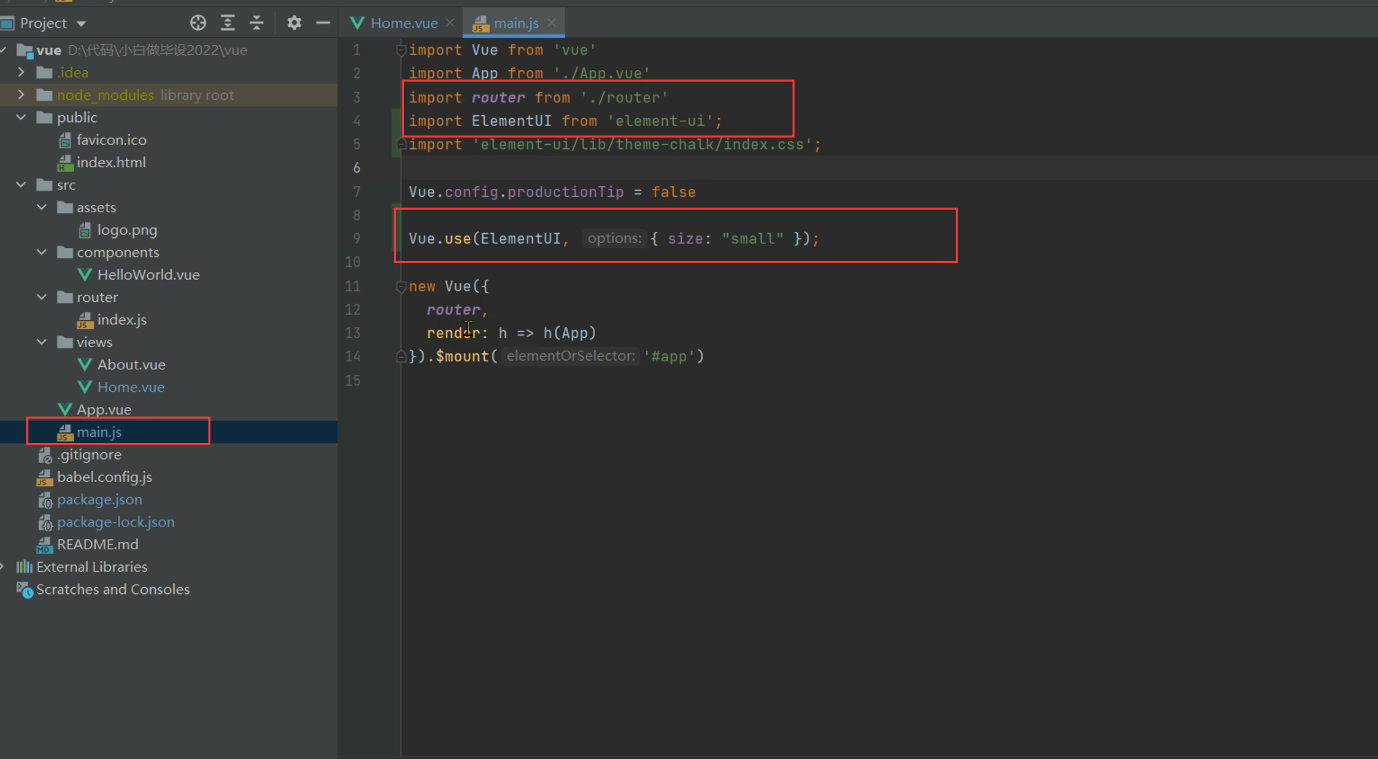The height and width of the screenshot is (759, 1378).
Task: Click the expand all icon
Action: pyautogui.click(x=227, y=22)
